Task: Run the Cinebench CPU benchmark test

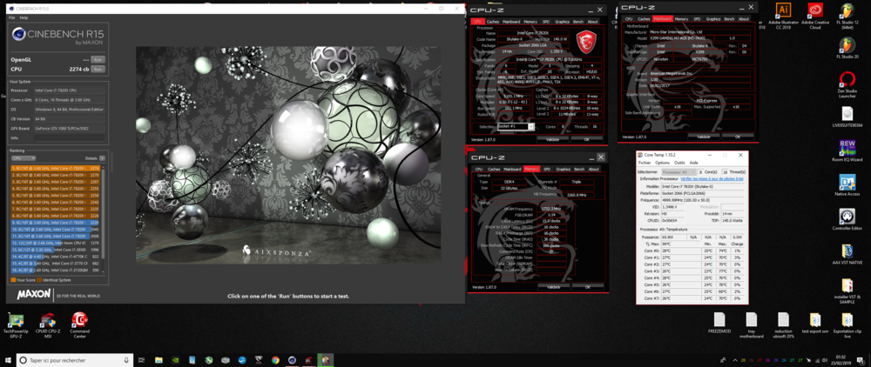Action: click(x=98, y=68)
